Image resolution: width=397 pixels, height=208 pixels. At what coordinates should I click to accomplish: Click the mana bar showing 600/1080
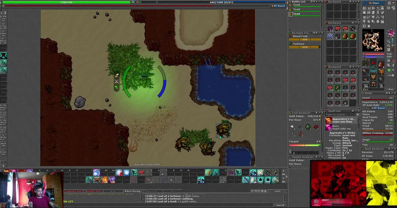[x=222, y=2]
